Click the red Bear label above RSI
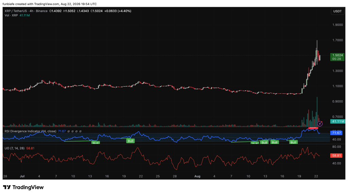 pyautogui.click(x=313, y=127)
